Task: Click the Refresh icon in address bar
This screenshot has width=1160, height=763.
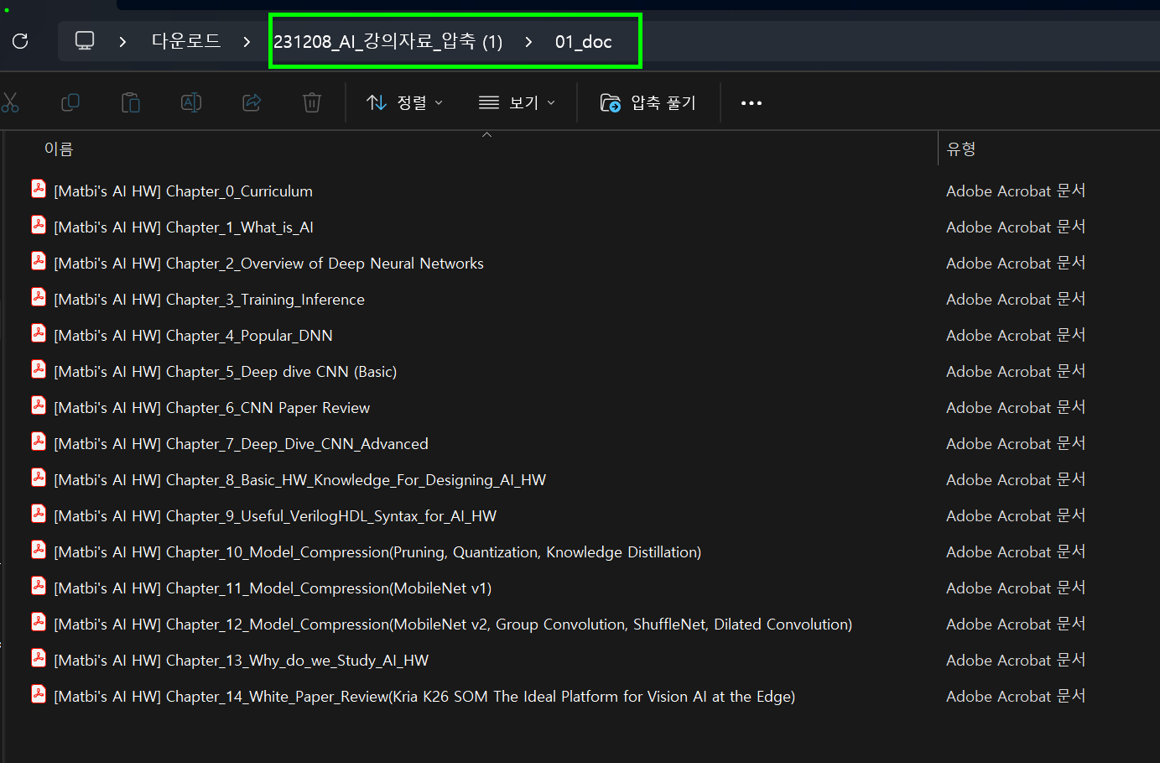Action: 20,41
